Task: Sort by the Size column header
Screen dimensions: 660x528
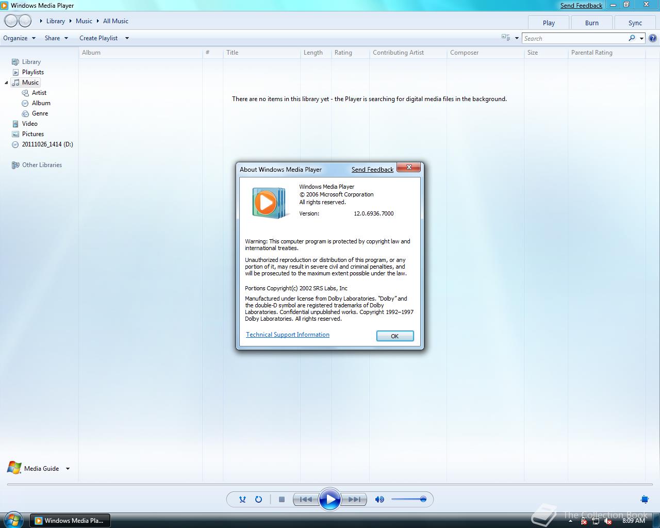Action: (546, 53)
